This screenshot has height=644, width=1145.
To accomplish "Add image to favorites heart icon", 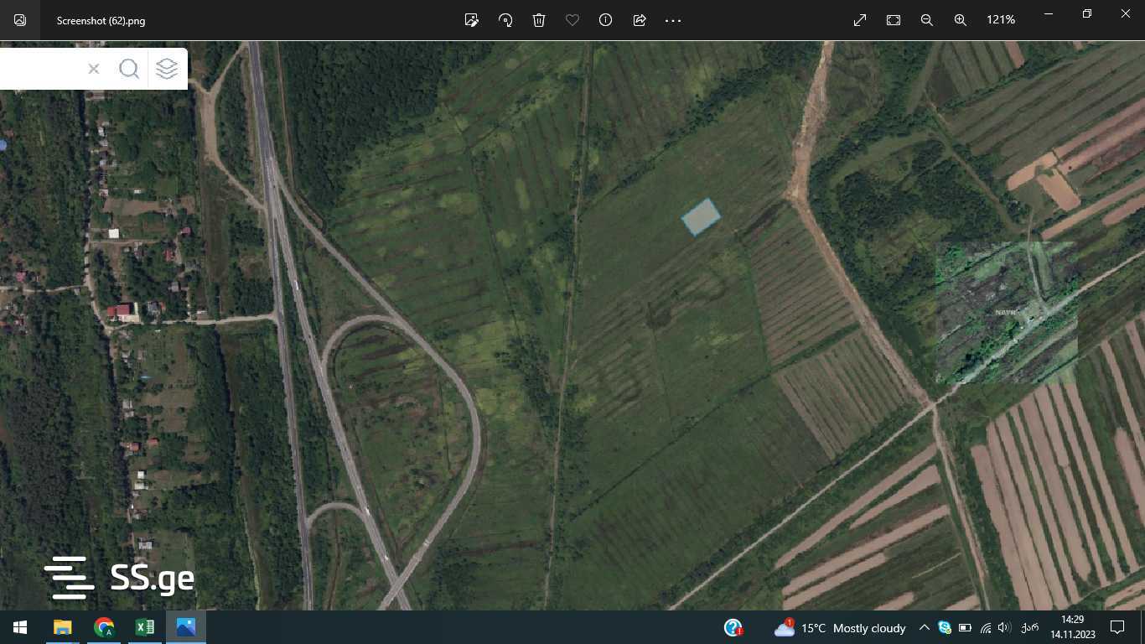I will coord(572,20).
